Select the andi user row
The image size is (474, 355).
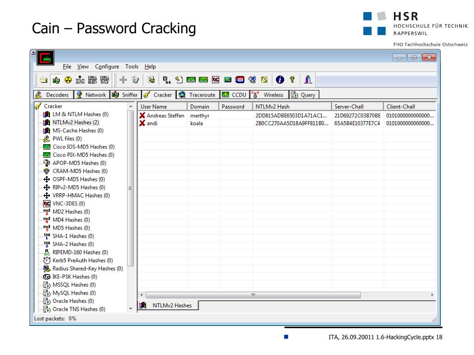click(287, 123)
